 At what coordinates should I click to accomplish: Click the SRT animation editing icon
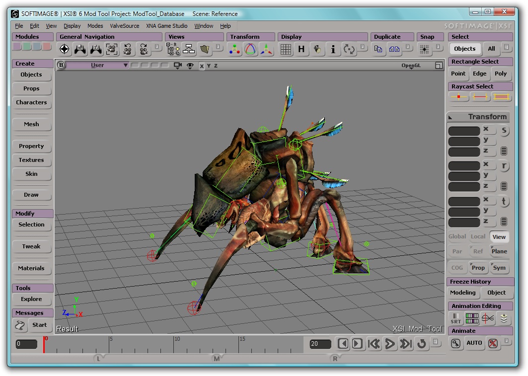click(x=455, y=318)
